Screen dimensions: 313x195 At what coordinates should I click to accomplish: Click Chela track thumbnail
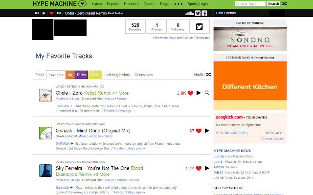point(45,96)
